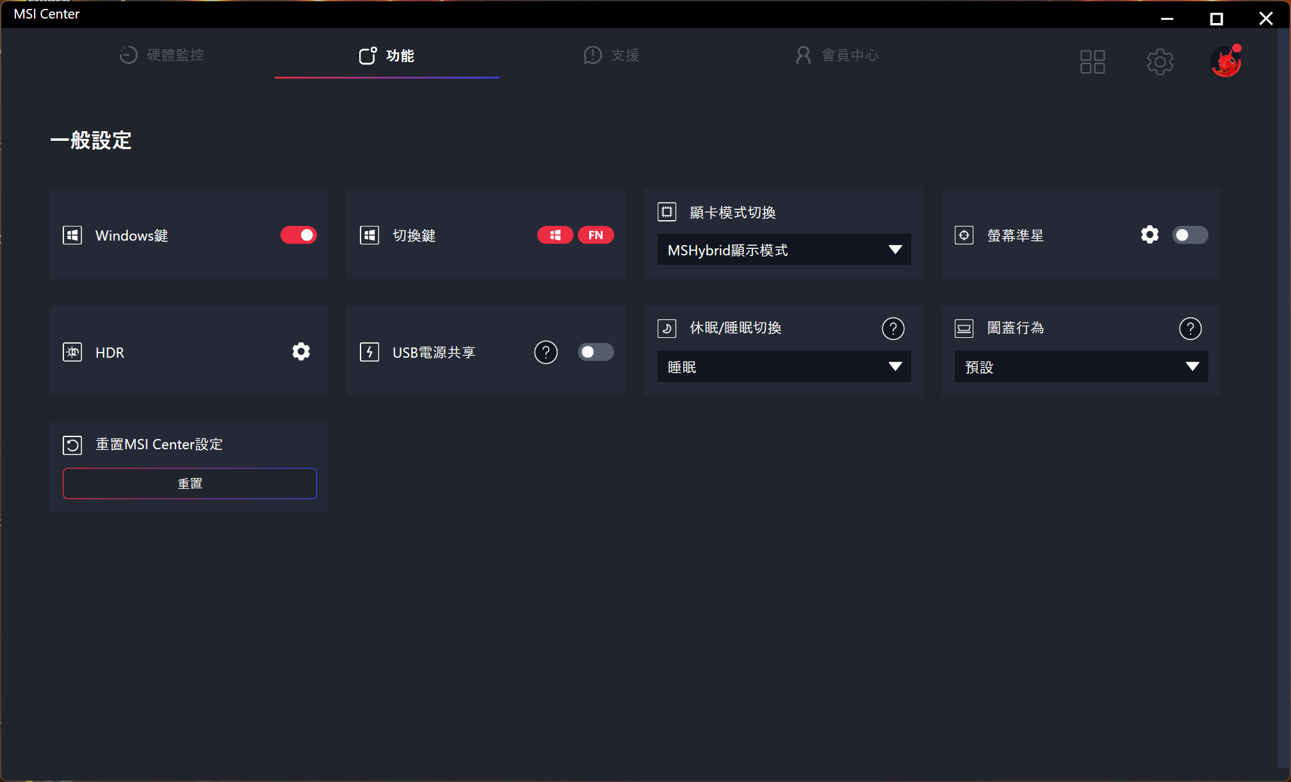Open MSI Center settings gear in header
This screenshot has width=1291, height=782.
[x=1160, y=62]
